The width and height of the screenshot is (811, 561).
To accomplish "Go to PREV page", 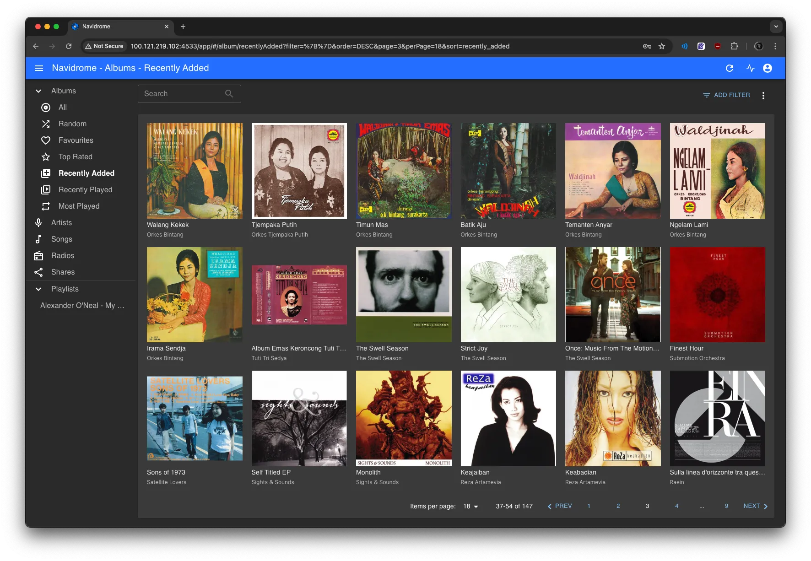I will point(560,506).
